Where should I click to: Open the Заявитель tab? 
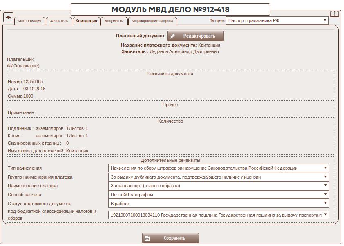[59, 21]
